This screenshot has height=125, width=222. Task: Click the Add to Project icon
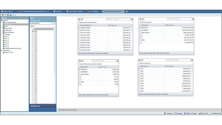[x=184, y=113]
